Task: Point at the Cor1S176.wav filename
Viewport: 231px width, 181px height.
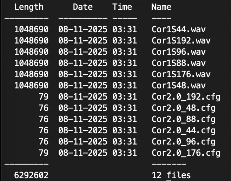Action: point(181,74)
